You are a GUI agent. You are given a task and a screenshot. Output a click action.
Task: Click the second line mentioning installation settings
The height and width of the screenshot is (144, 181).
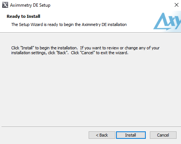(70, 53)
